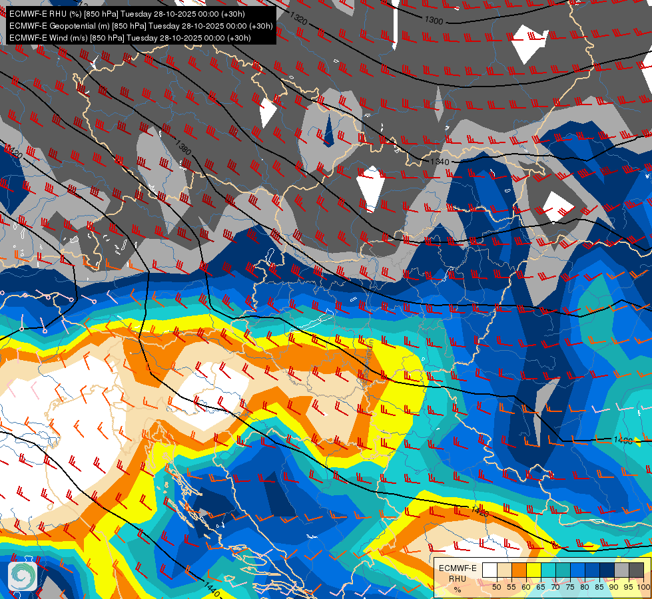Click the legend tick value 65
Screen dimensions: 652x599
click(541, 587)
